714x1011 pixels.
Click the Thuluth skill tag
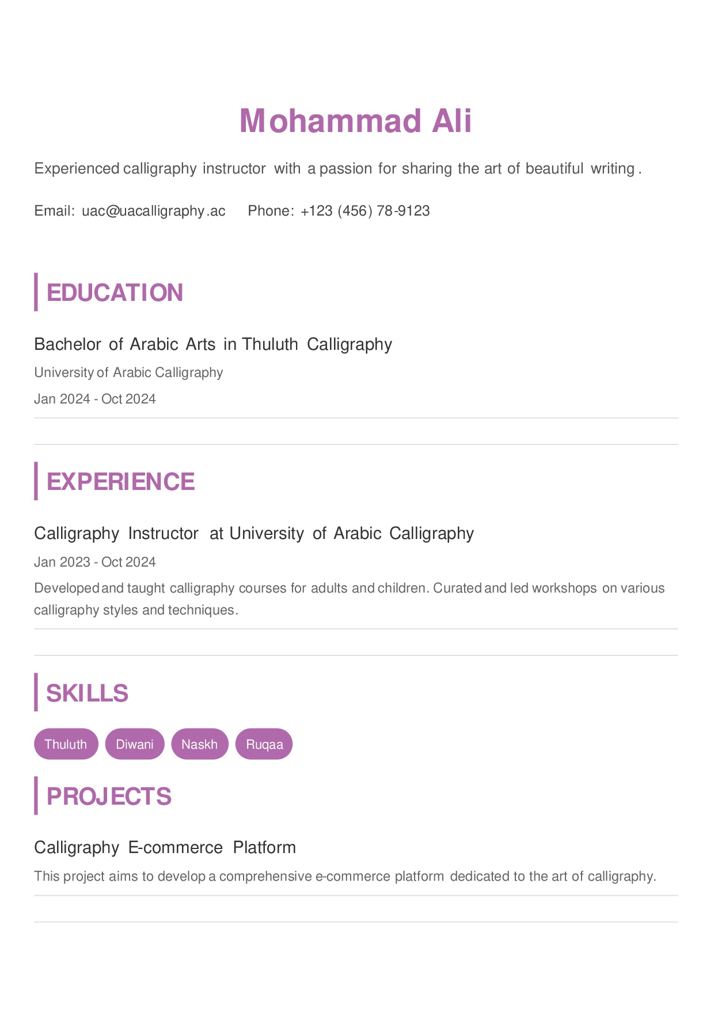[66, 744]
